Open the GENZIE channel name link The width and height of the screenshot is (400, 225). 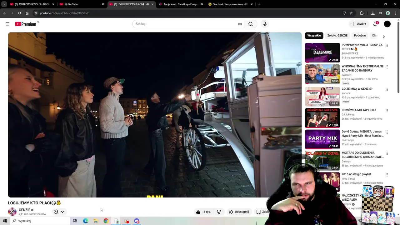tap(24, 210)
